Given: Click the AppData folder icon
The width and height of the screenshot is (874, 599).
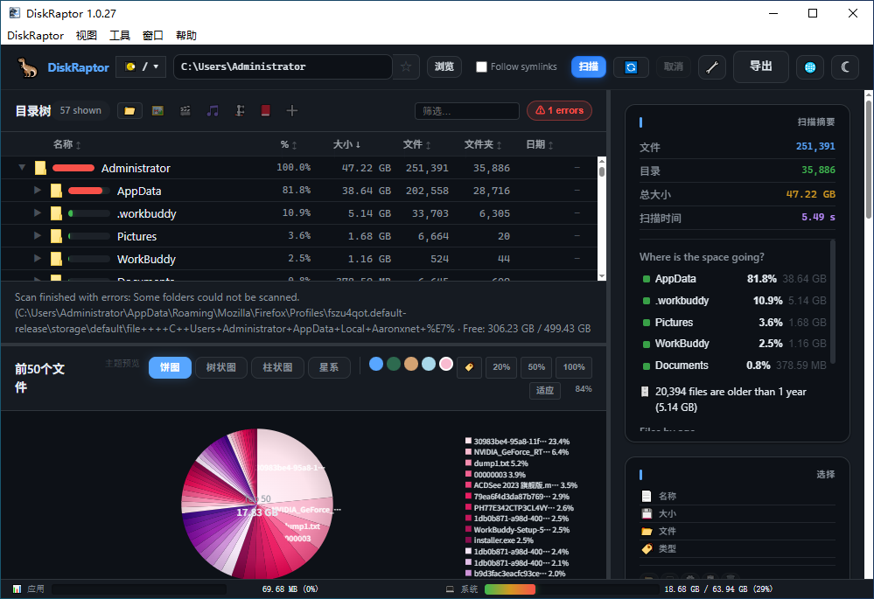Looking at the screenshot, I should 56,191.
